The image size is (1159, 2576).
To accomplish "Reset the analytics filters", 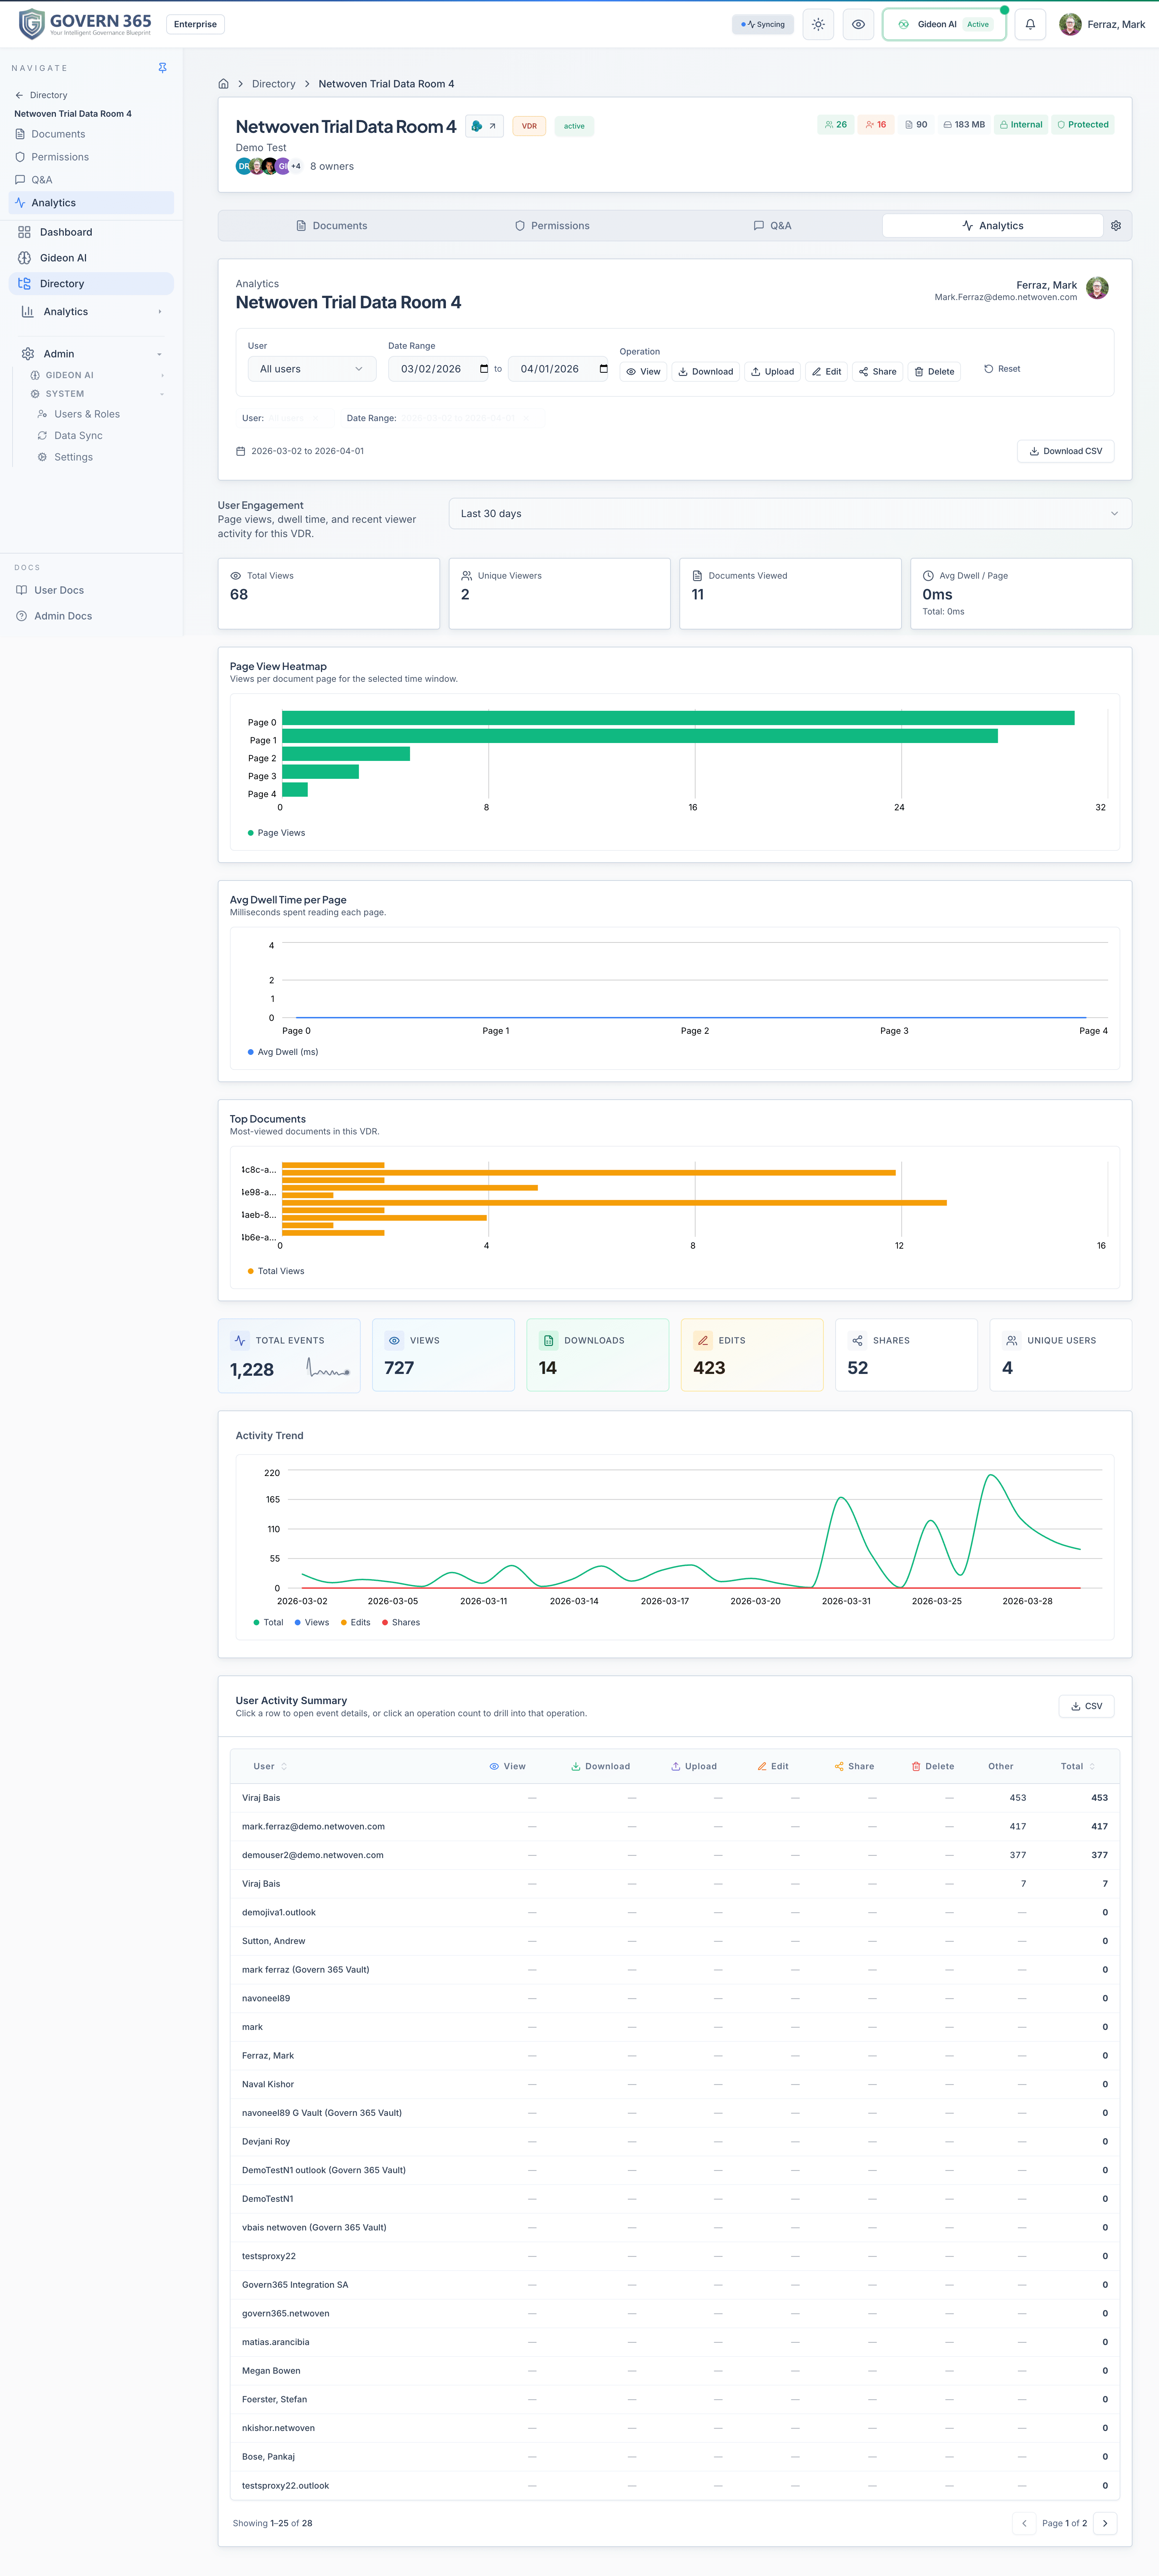I will pos(1002,369).
